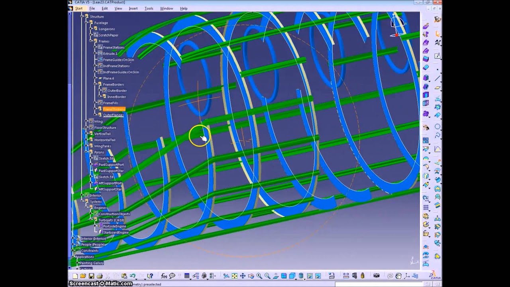
Task: Click the Select arrow tool
Action: [x=437, y=33]
